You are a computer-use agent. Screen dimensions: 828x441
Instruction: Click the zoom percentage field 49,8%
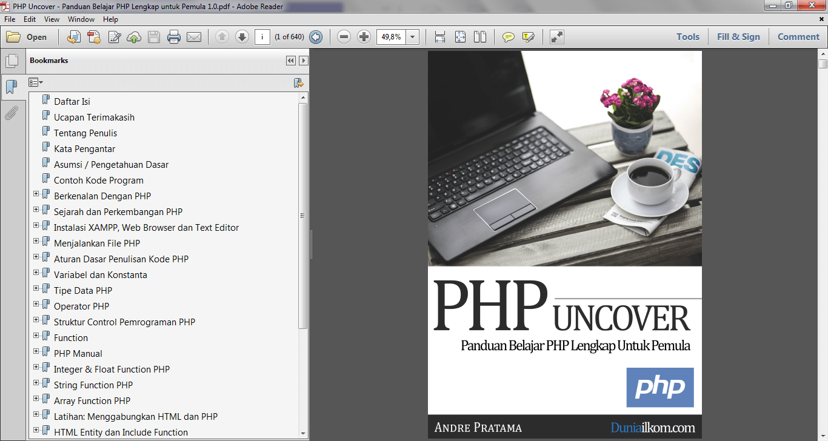(391, 37)
